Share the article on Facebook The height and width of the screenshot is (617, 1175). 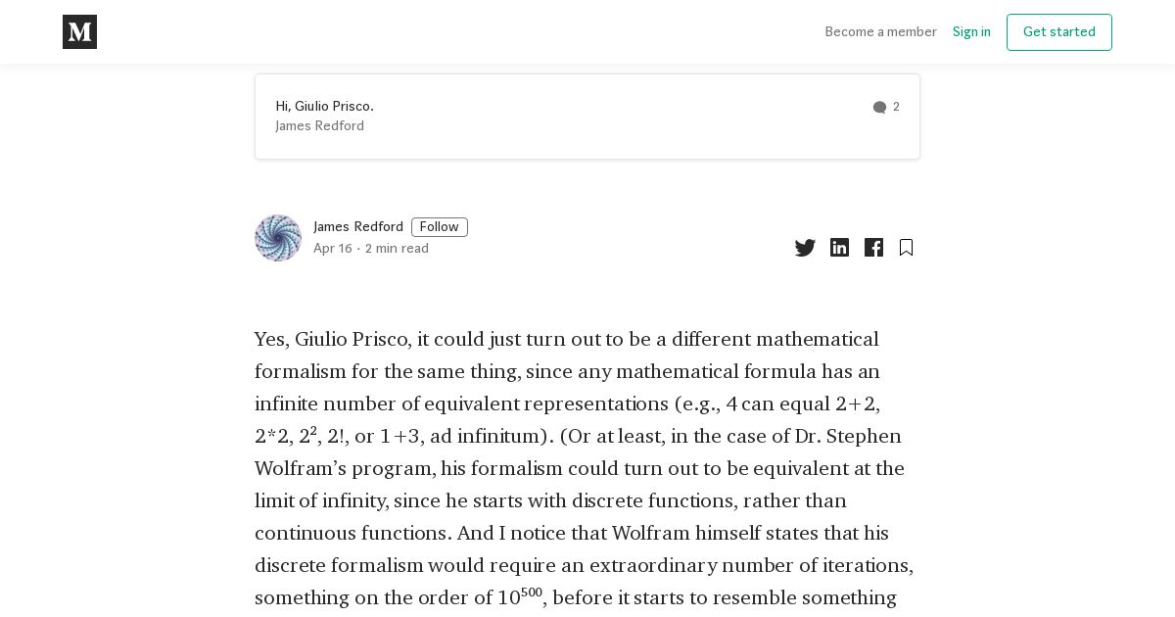[873, 248]
